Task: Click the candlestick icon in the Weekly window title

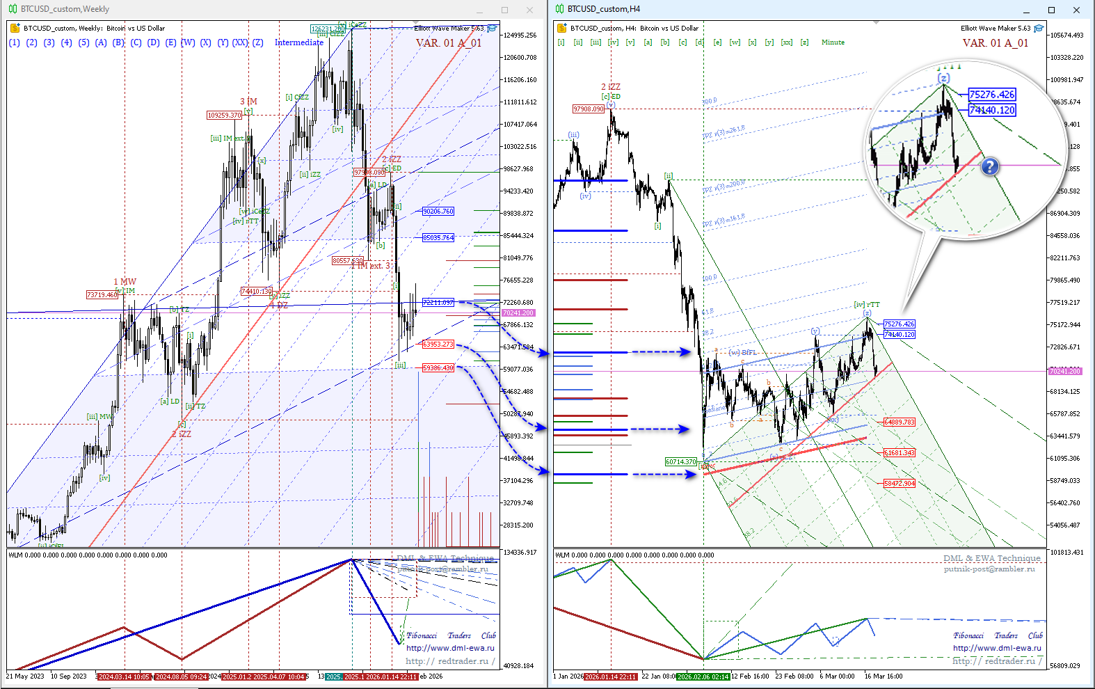Action: pos(13,9)
